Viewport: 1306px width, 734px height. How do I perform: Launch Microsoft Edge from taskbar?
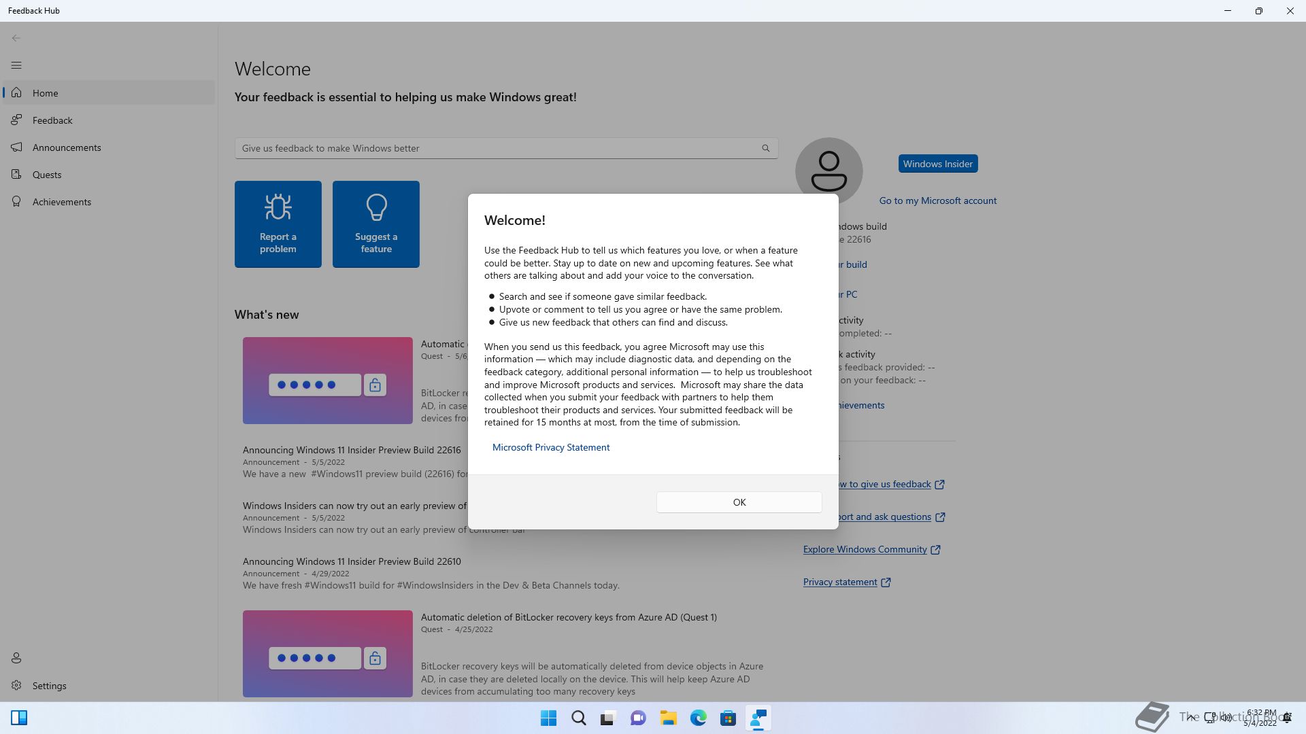click(698, 718)
